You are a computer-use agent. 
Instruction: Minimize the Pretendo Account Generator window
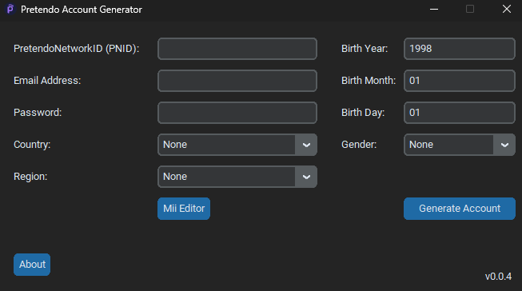[434, 9]
